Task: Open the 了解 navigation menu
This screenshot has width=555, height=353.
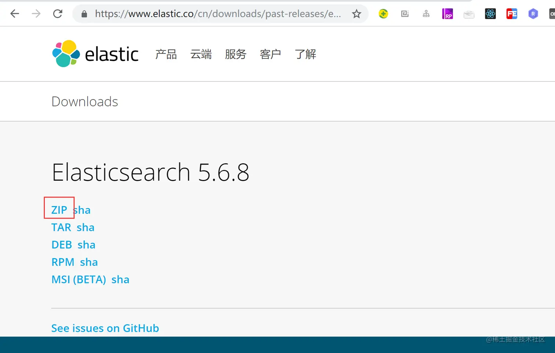Action: pyautogui.click(x=305, y=54)
